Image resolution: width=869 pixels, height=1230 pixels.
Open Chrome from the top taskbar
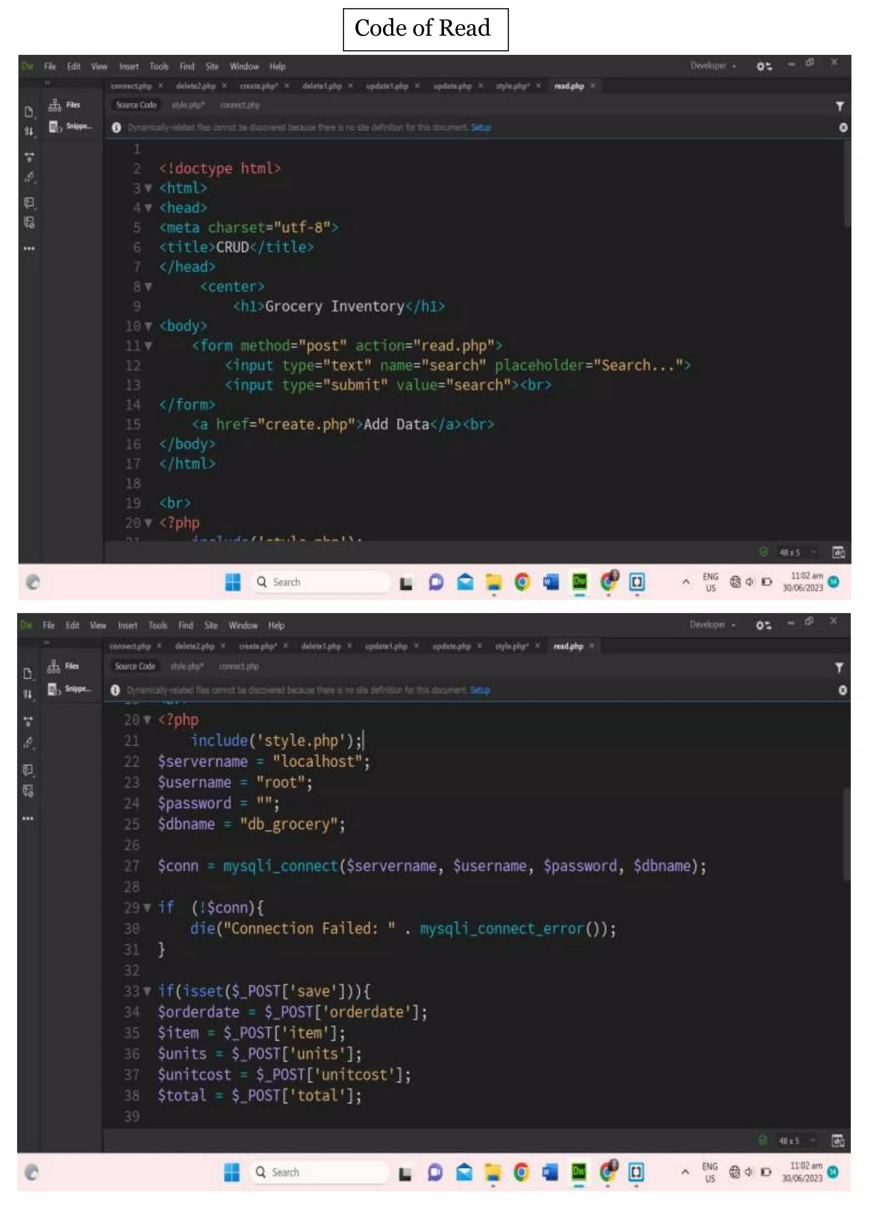point(522,582)
